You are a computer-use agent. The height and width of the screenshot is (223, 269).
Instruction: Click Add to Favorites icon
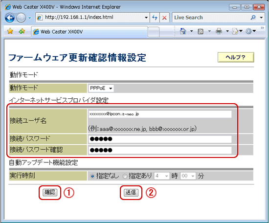pos(22,31)
